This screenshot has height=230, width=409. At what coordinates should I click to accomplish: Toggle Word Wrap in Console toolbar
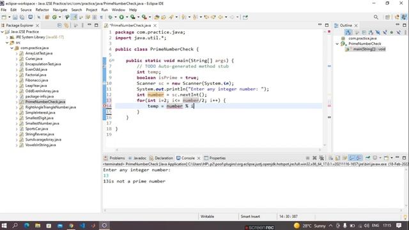344,158
